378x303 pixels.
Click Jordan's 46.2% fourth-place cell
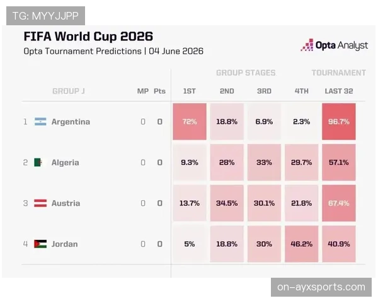tap(301, 244)
